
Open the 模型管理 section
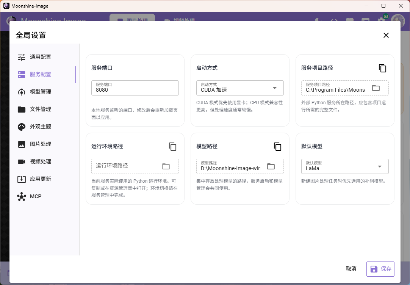point(44,92)
